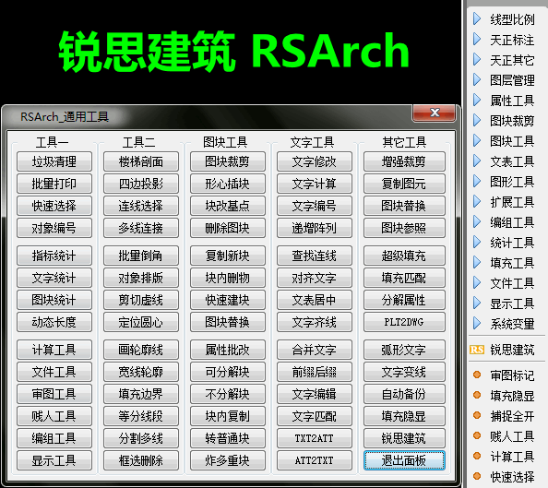The width and height of the screenshot is (548, 488).
Task: Click the ATT2TXT button
Action: click(x=315, y=460)
